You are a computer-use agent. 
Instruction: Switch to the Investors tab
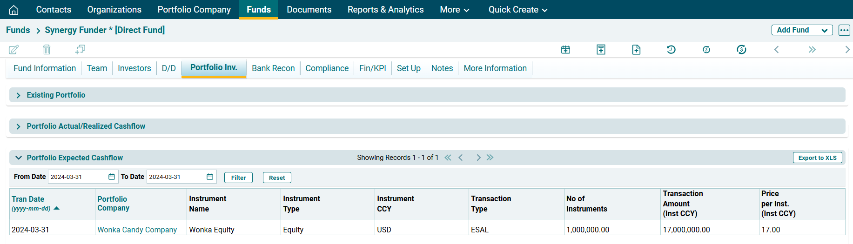coord(134,68)
